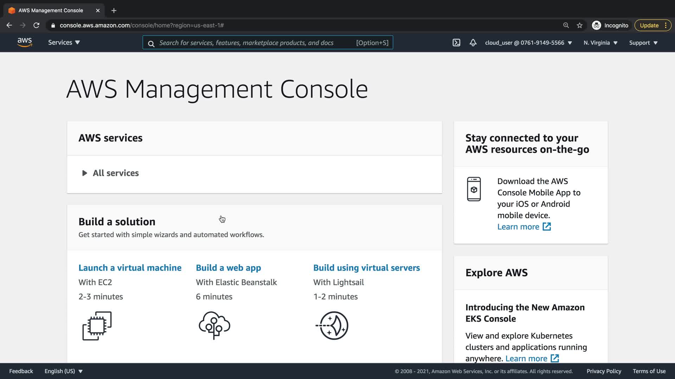Click the AWS logo home icon
675x379 pixels.
point(25,42)
